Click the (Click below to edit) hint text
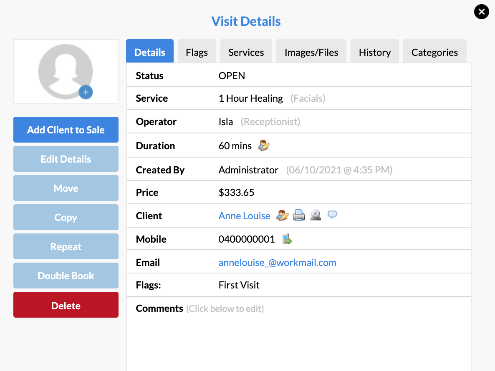Viewport: 495px width, 371px height. point(225,308)
